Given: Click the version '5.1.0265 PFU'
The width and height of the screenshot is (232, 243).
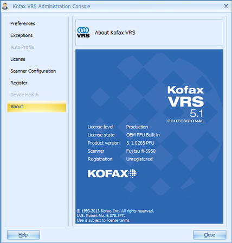Looking at the screenshot, I should coord(140,143).
